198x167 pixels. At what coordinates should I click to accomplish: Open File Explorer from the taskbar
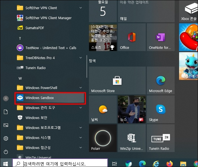pos(183,164)
